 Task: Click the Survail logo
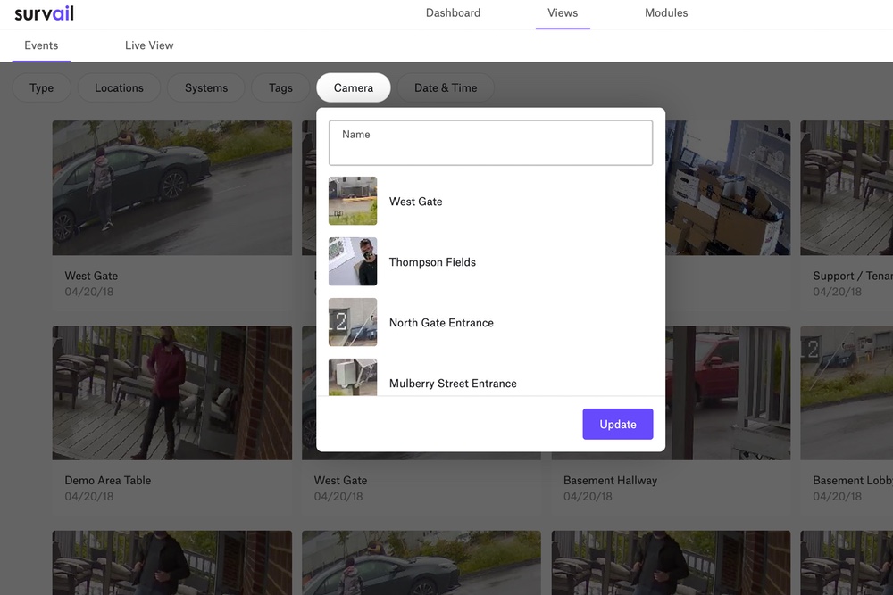tap(44, 13)
